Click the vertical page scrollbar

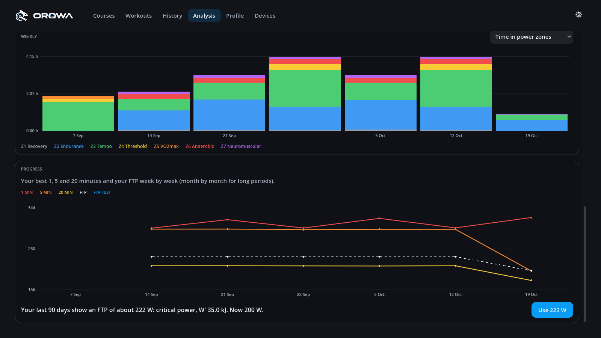click(x=584, y=264)
